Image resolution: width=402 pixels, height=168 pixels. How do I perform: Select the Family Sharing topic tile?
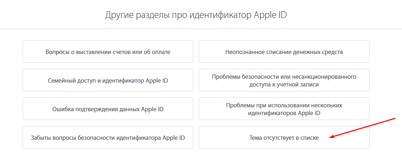[108, 80]
